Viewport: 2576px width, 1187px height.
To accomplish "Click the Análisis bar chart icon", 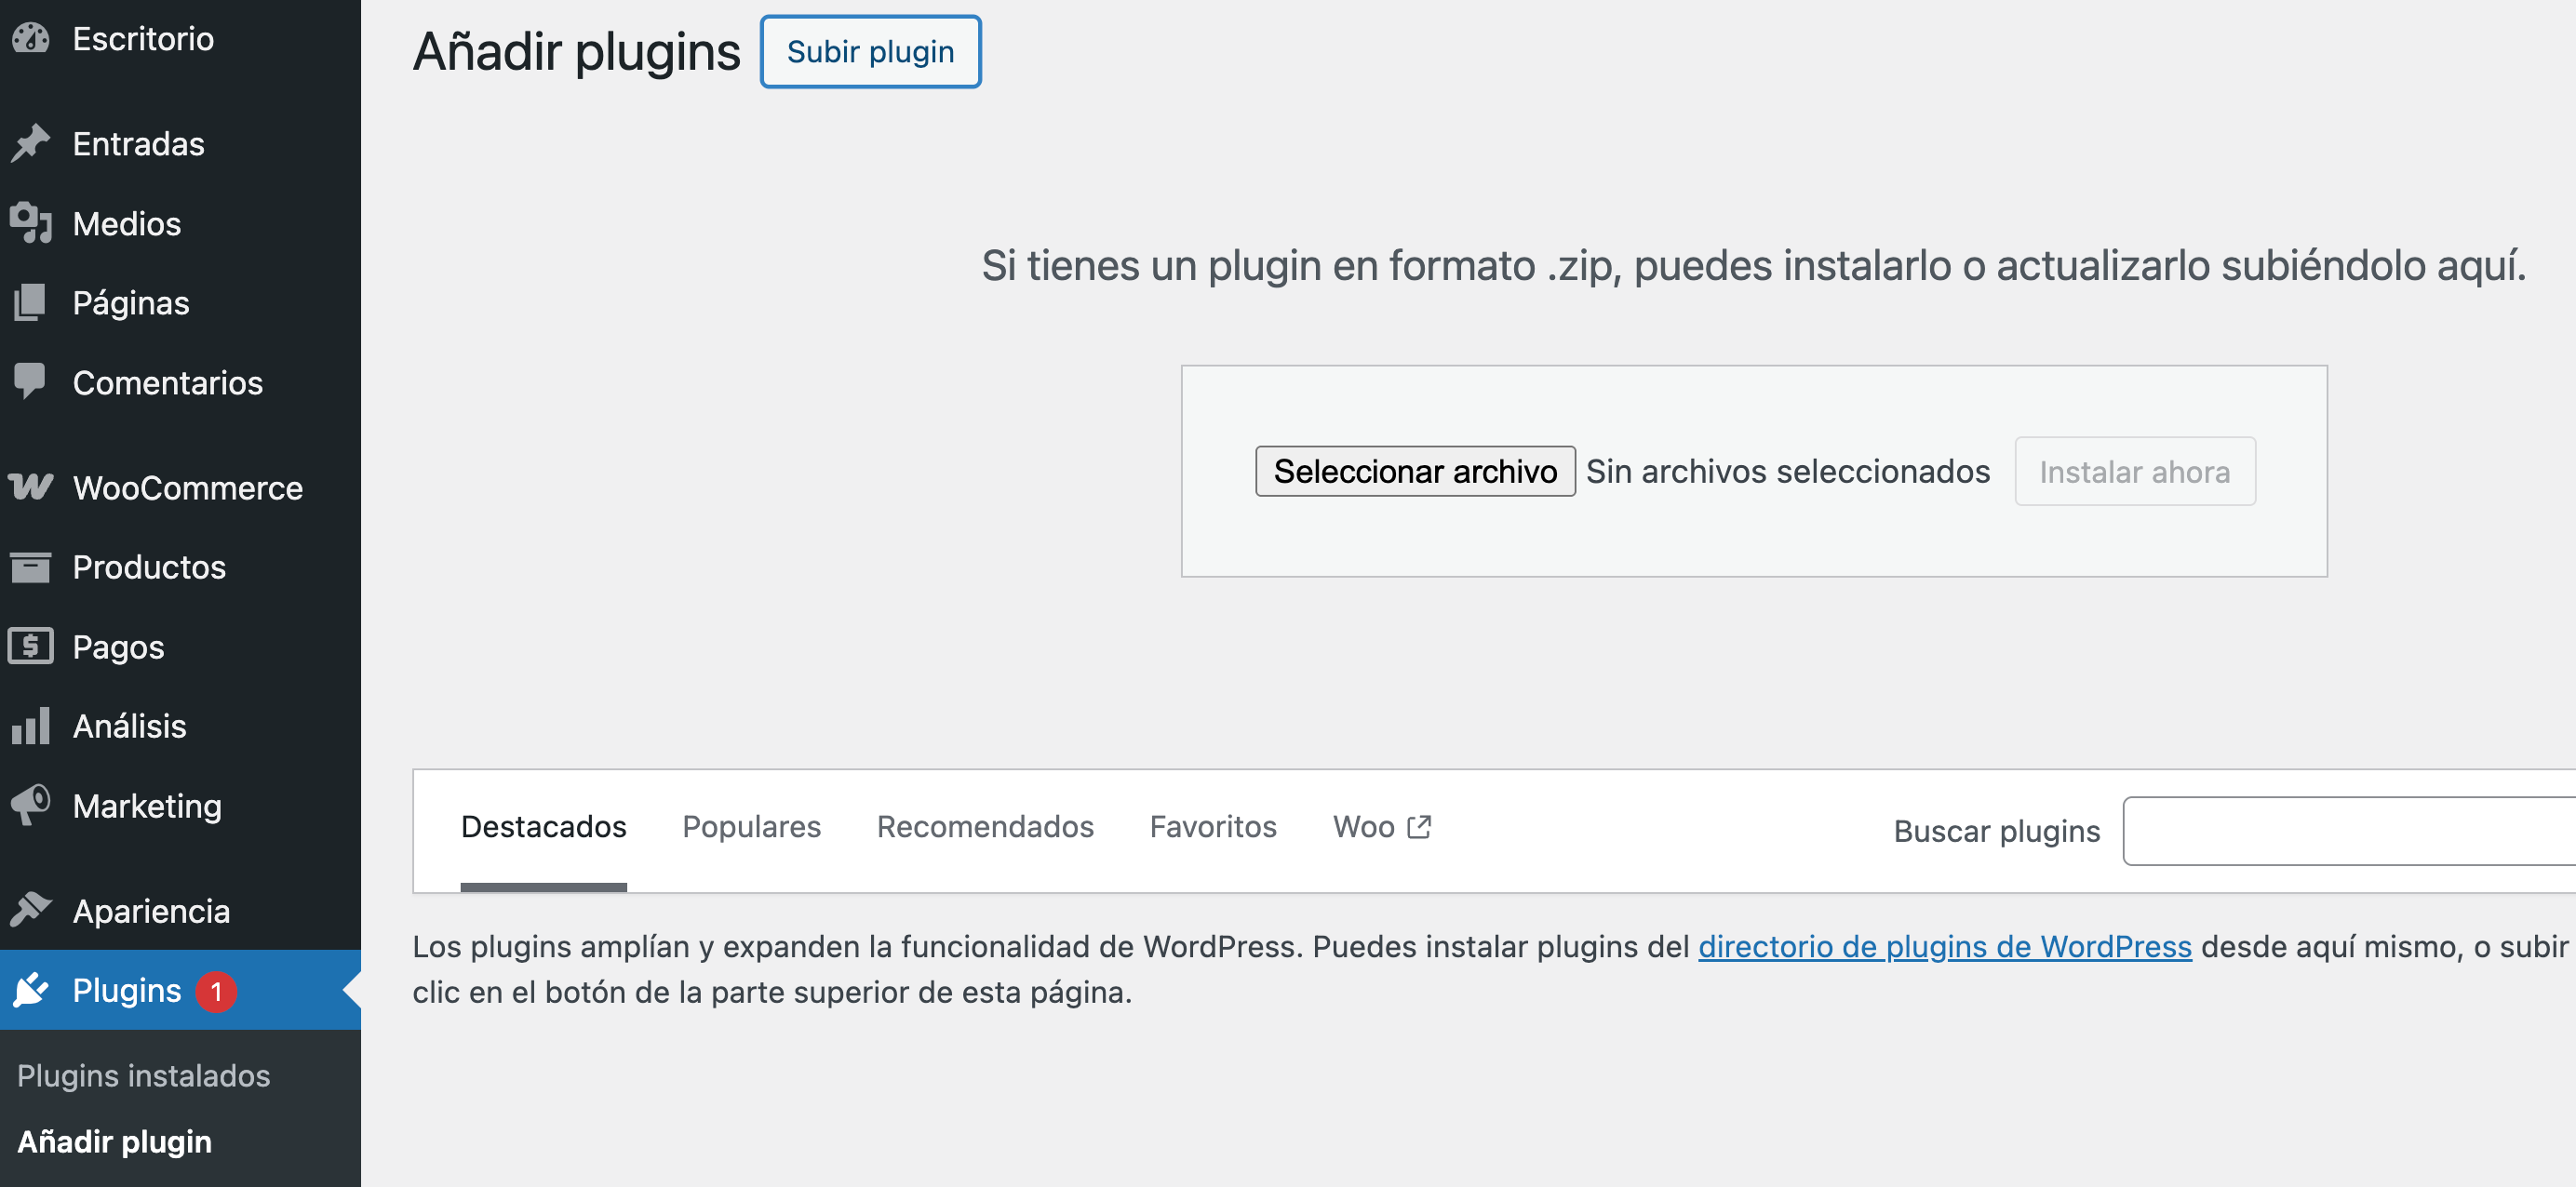I will [31, 726].
